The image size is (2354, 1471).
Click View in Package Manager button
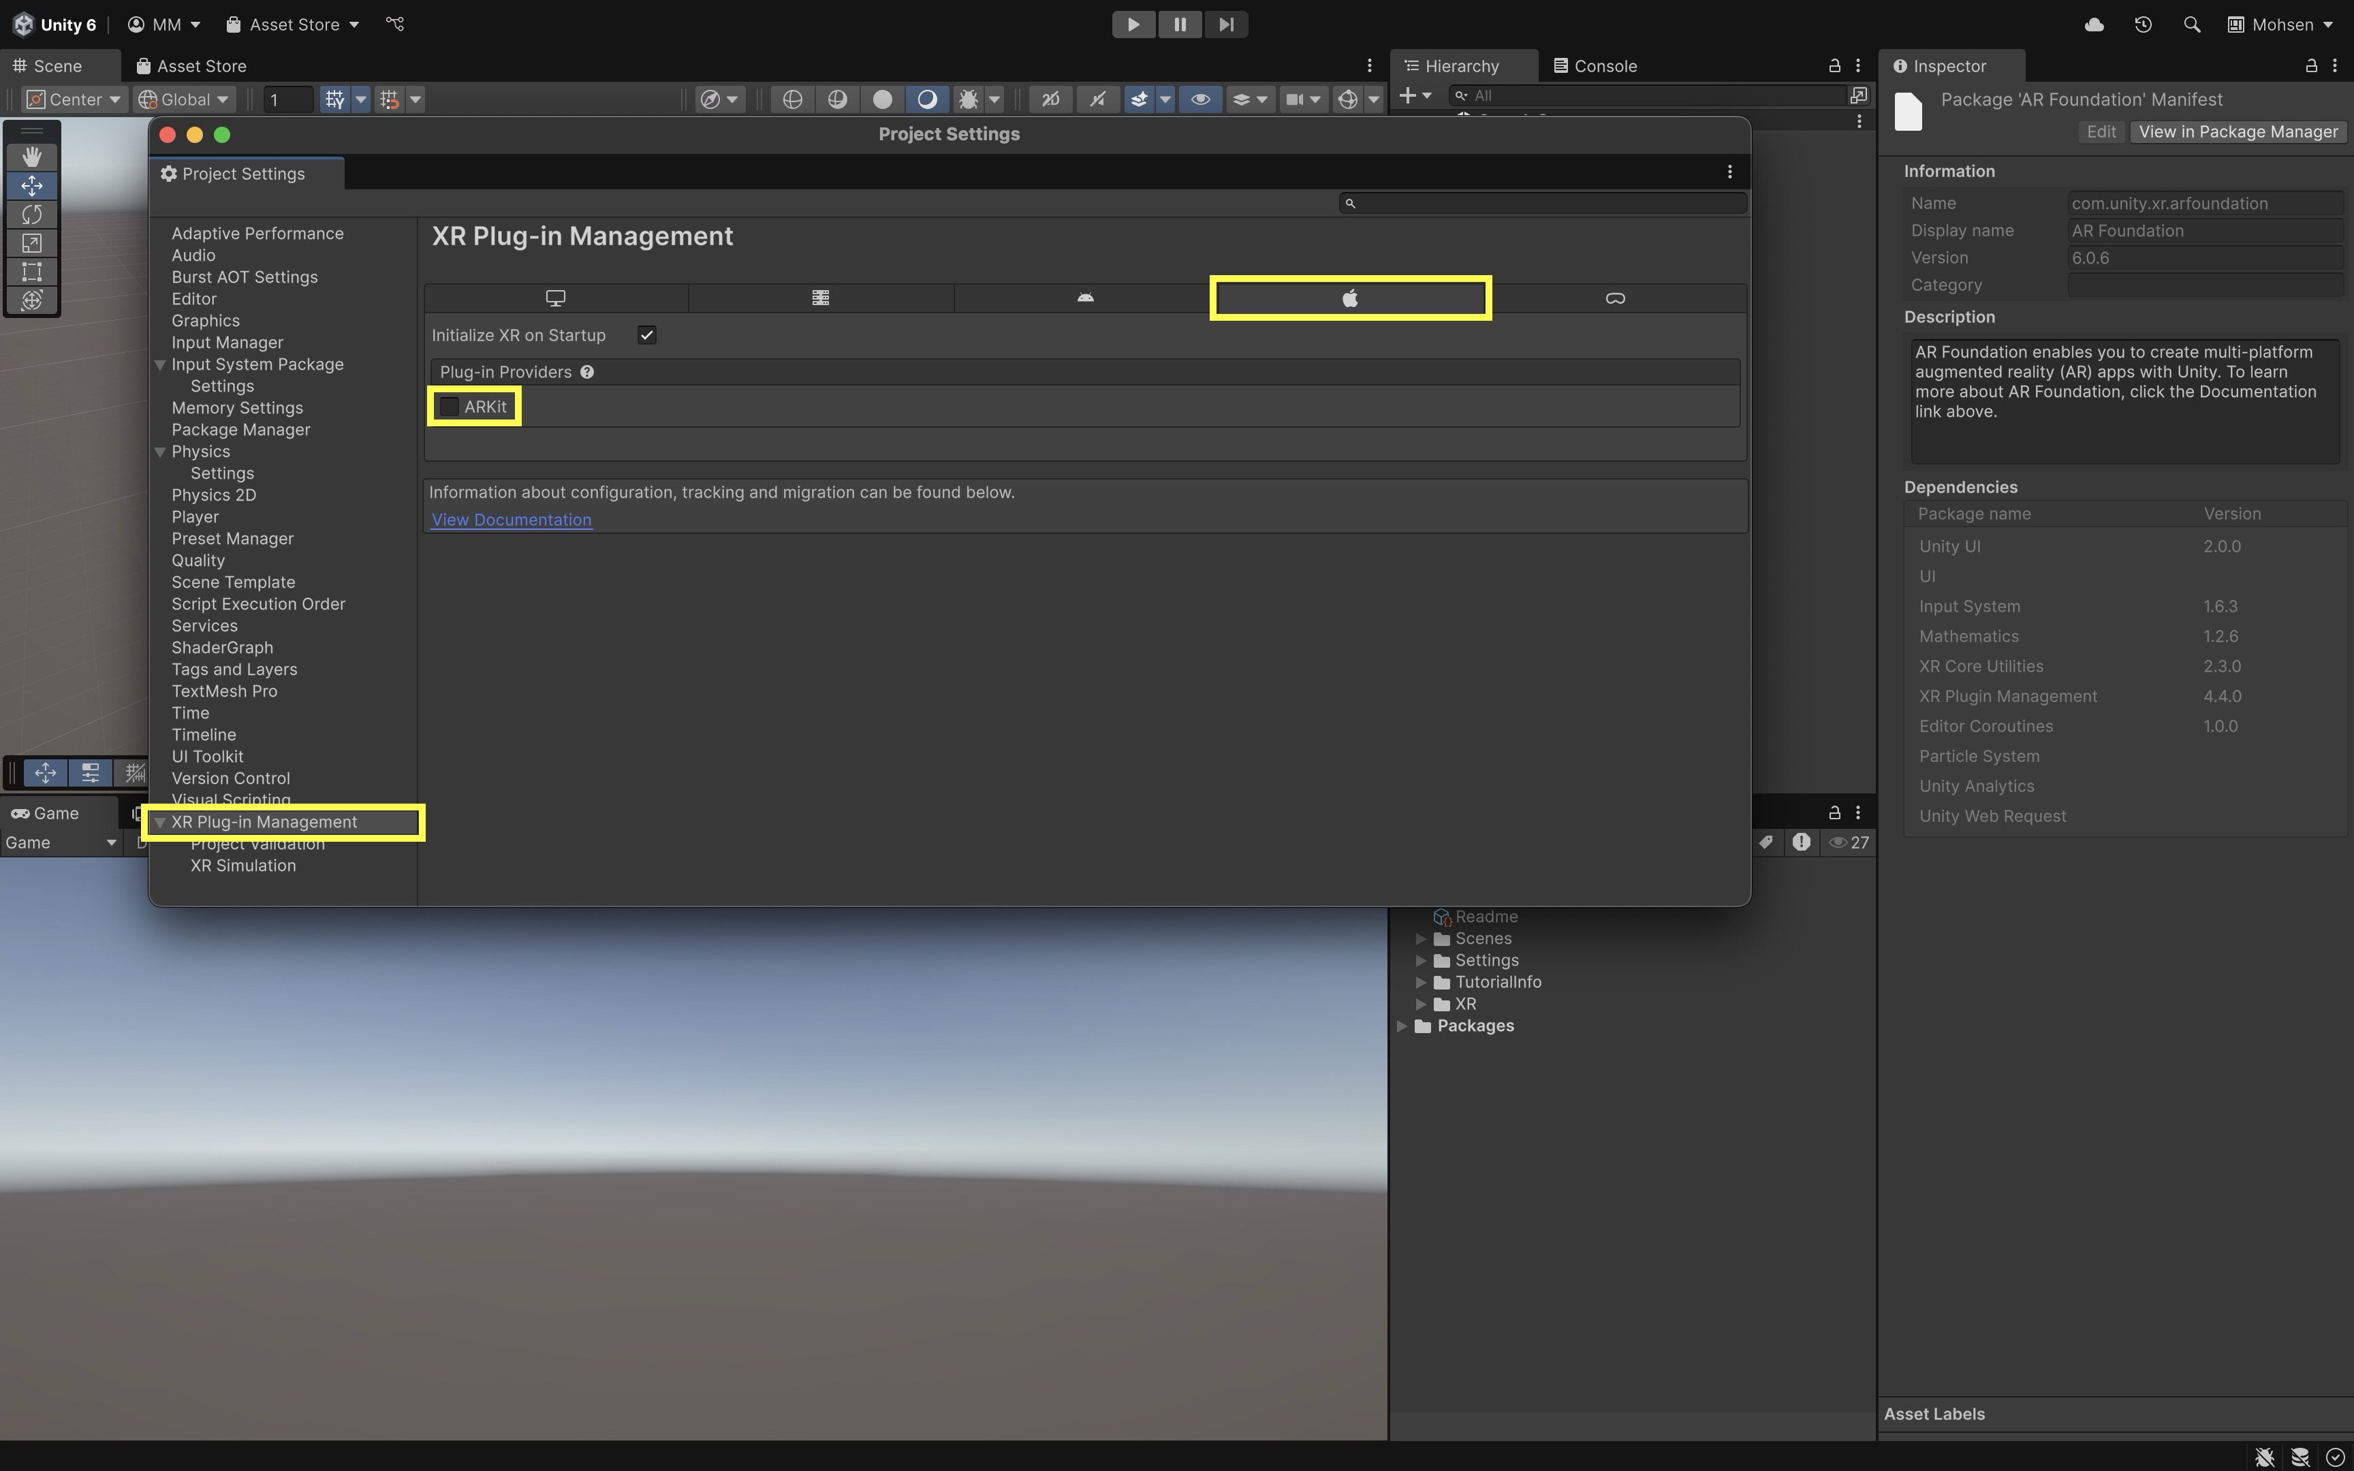coord(2238,131)
